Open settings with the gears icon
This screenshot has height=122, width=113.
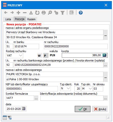point(56,13)
